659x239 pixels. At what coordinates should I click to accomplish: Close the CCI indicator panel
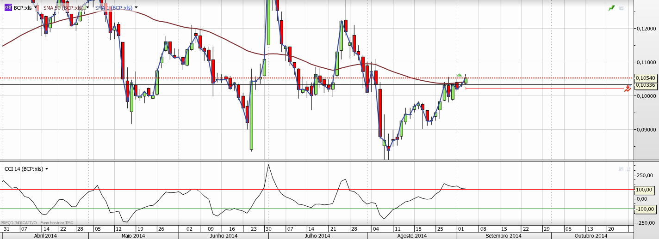[628, 169]
